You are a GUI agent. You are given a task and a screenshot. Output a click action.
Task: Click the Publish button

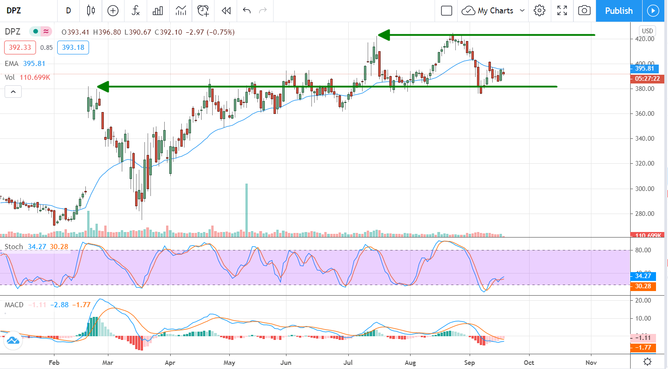tap(619, 11)
